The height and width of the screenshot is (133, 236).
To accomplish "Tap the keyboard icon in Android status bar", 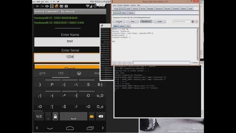I will 37,6.
